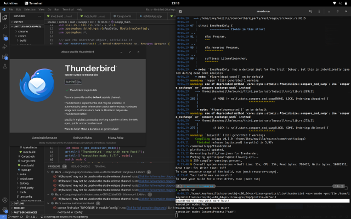Click the new tab icon in terminal header
This screenshot has width=351, height=219.
180,11
